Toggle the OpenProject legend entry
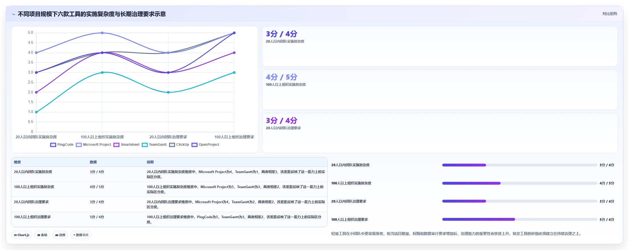629x250 pixels. click(x=205, y=145)
